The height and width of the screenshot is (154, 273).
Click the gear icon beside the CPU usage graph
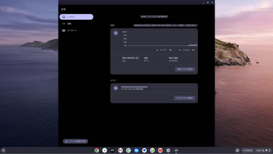click(116, 33)
